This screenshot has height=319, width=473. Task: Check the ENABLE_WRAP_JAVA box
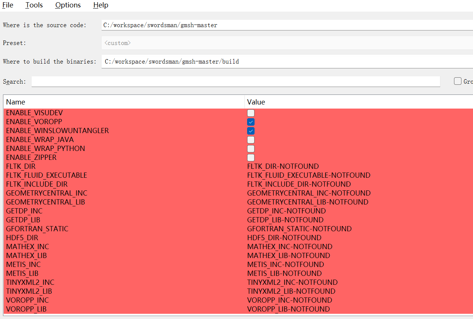251,140
